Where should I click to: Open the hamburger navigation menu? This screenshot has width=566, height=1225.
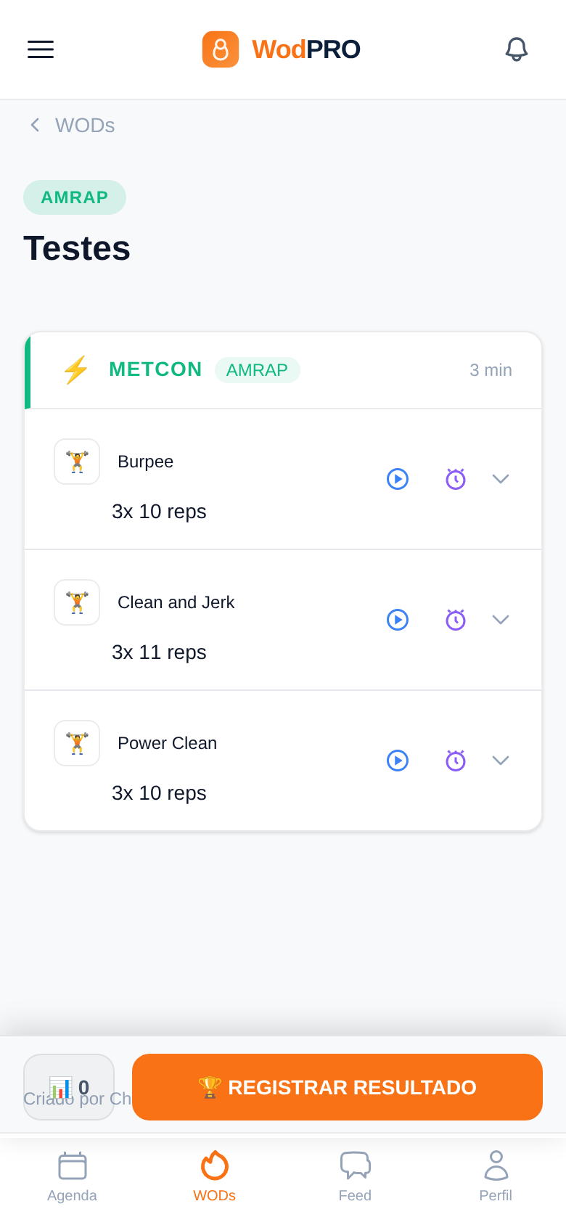[x=41, y=49]
